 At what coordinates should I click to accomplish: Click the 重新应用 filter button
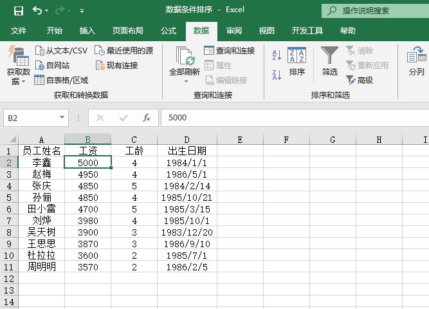[x=367, y=66]
